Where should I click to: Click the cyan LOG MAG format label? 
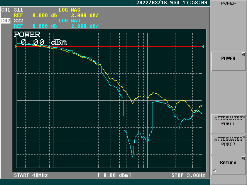69,20
